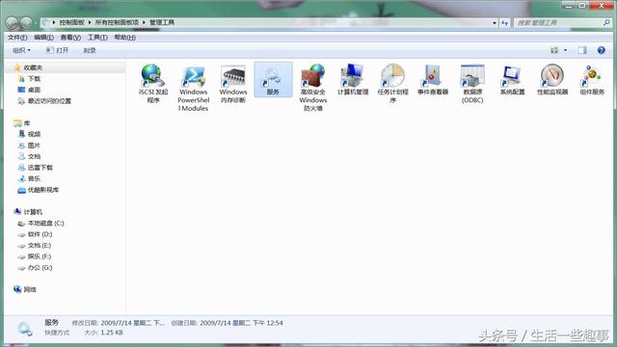The image size is (617, 347).
Task: Open the 组织 dropdown menu
Action: pos(21,50)
